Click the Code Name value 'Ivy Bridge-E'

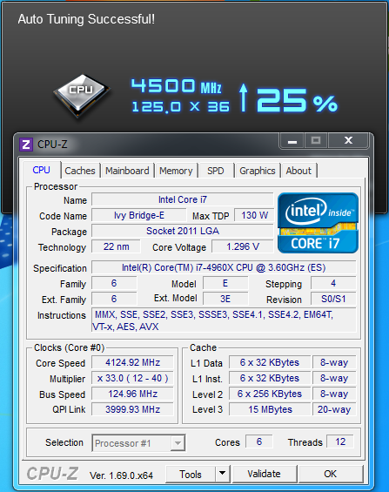(x=139, y=215)
